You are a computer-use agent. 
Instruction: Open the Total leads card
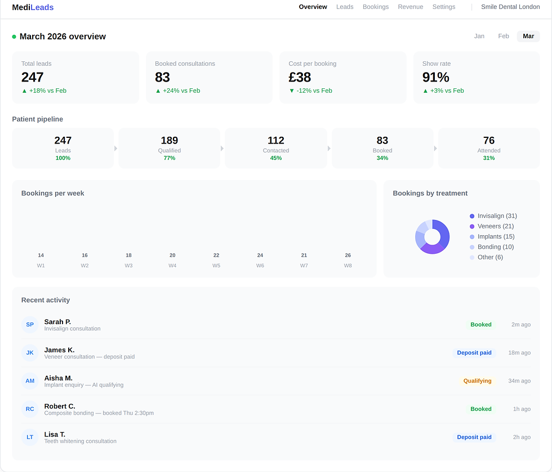(x=75, y=78)
